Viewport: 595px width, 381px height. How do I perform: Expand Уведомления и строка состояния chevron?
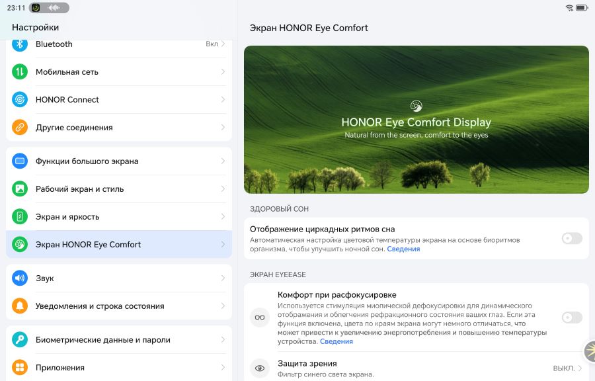[223, 306]
